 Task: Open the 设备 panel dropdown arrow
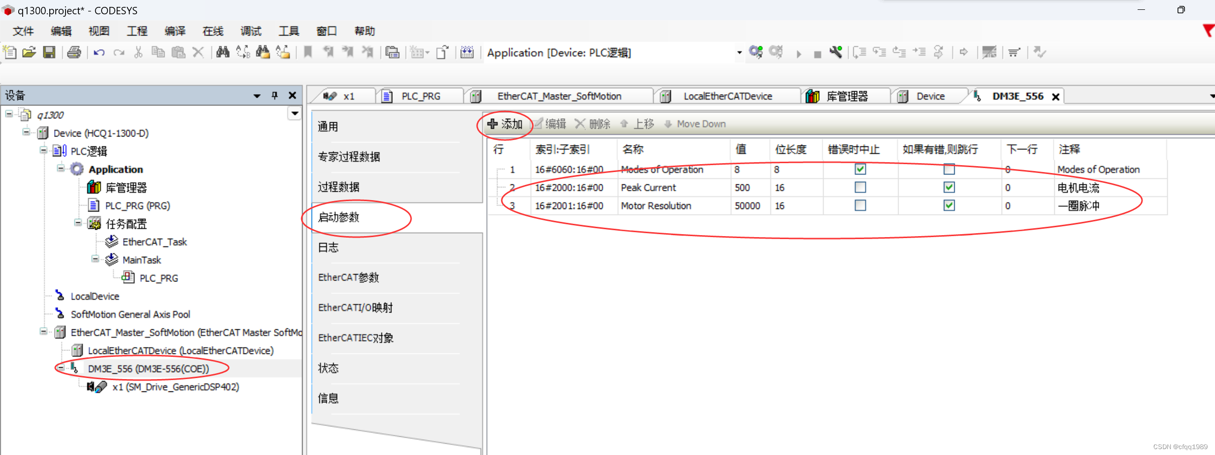point(257,96)
